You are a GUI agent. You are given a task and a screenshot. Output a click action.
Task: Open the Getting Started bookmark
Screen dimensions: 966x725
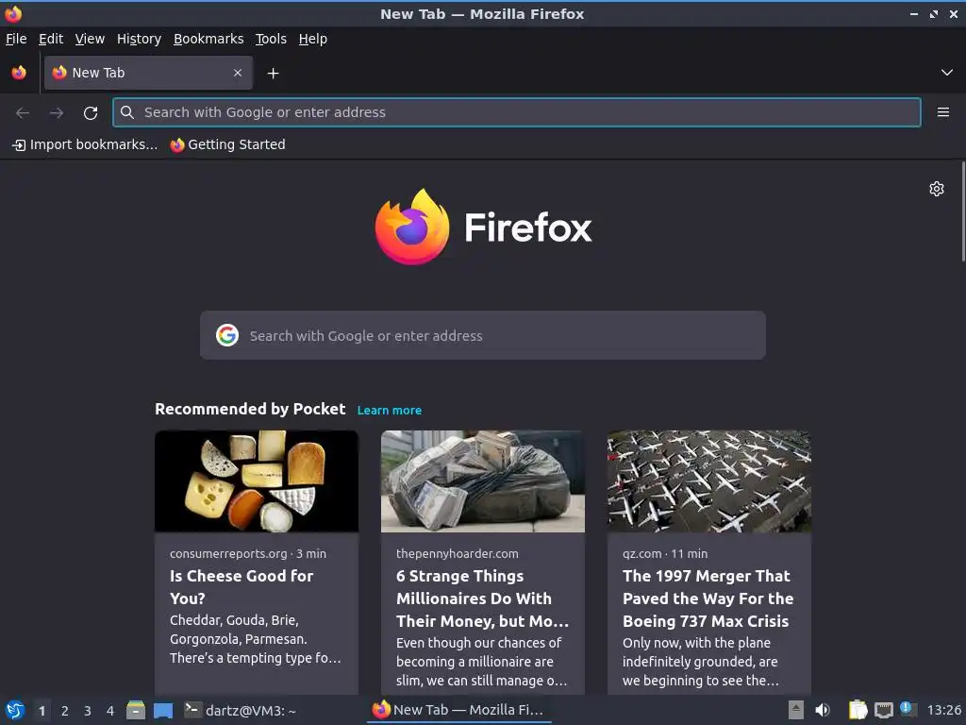[228, 144]
